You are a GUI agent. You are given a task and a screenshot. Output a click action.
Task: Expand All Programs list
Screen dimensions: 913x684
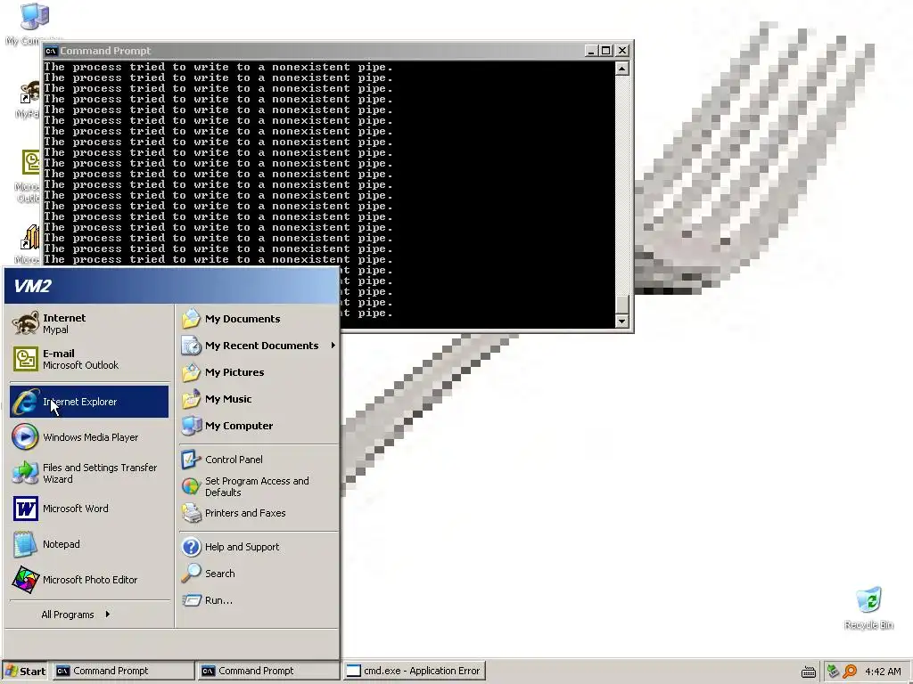(76, 615)
